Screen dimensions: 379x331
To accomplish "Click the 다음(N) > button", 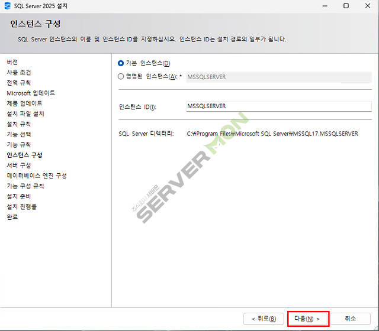I will tap(307, 319).
